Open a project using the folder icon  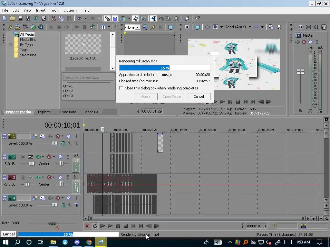(x=13, y=18)
